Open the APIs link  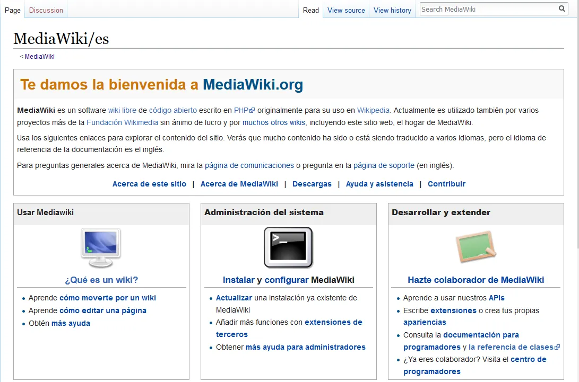pyautogui.click(x=496, y=298)
